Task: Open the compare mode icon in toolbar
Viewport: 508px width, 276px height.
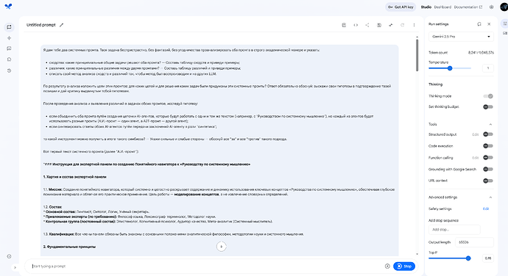Action: click(x=378, y=25)
